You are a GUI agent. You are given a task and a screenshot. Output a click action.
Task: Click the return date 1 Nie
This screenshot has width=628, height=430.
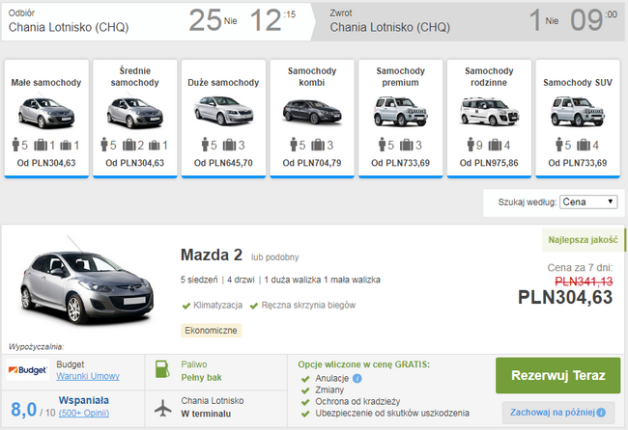(544, 20)
